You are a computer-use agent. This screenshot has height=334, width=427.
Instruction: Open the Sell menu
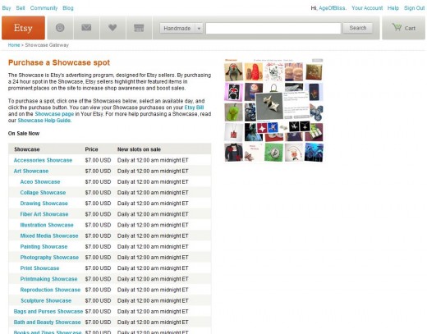[21, 8]
